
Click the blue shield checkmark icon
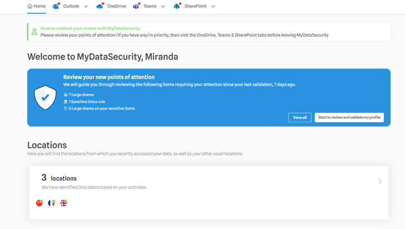click(x=45, y=97)
